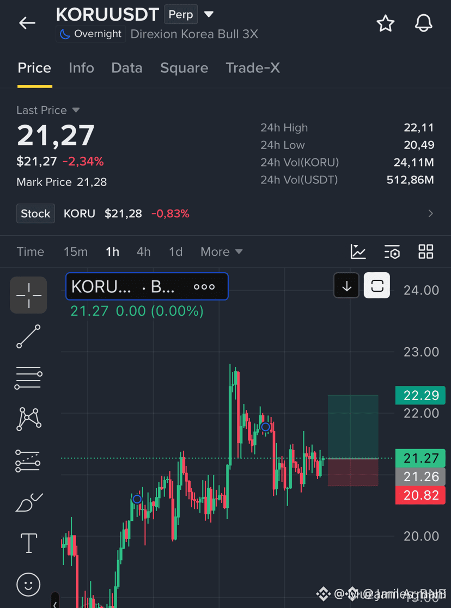Tap the 24h Low value 20,49
This screenshot has width=451, height=608.
click(x=419, y=145)
